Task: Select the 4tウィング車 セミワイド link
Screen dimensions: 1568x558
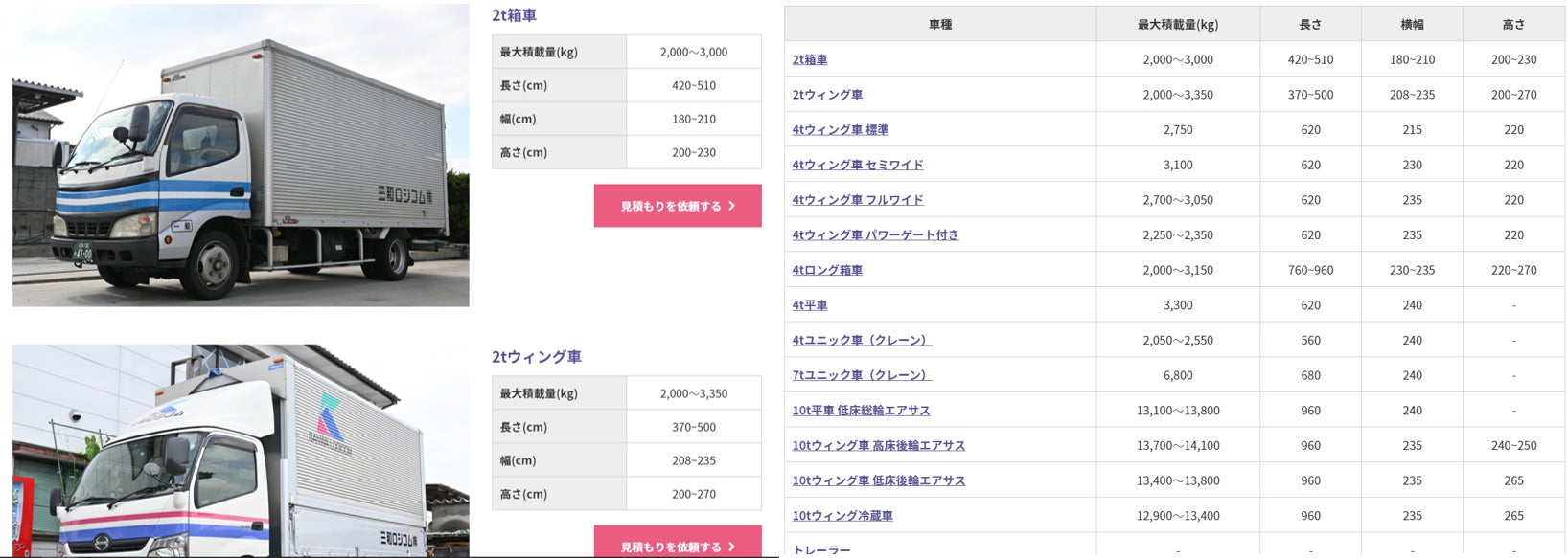Action: point(858,165)
